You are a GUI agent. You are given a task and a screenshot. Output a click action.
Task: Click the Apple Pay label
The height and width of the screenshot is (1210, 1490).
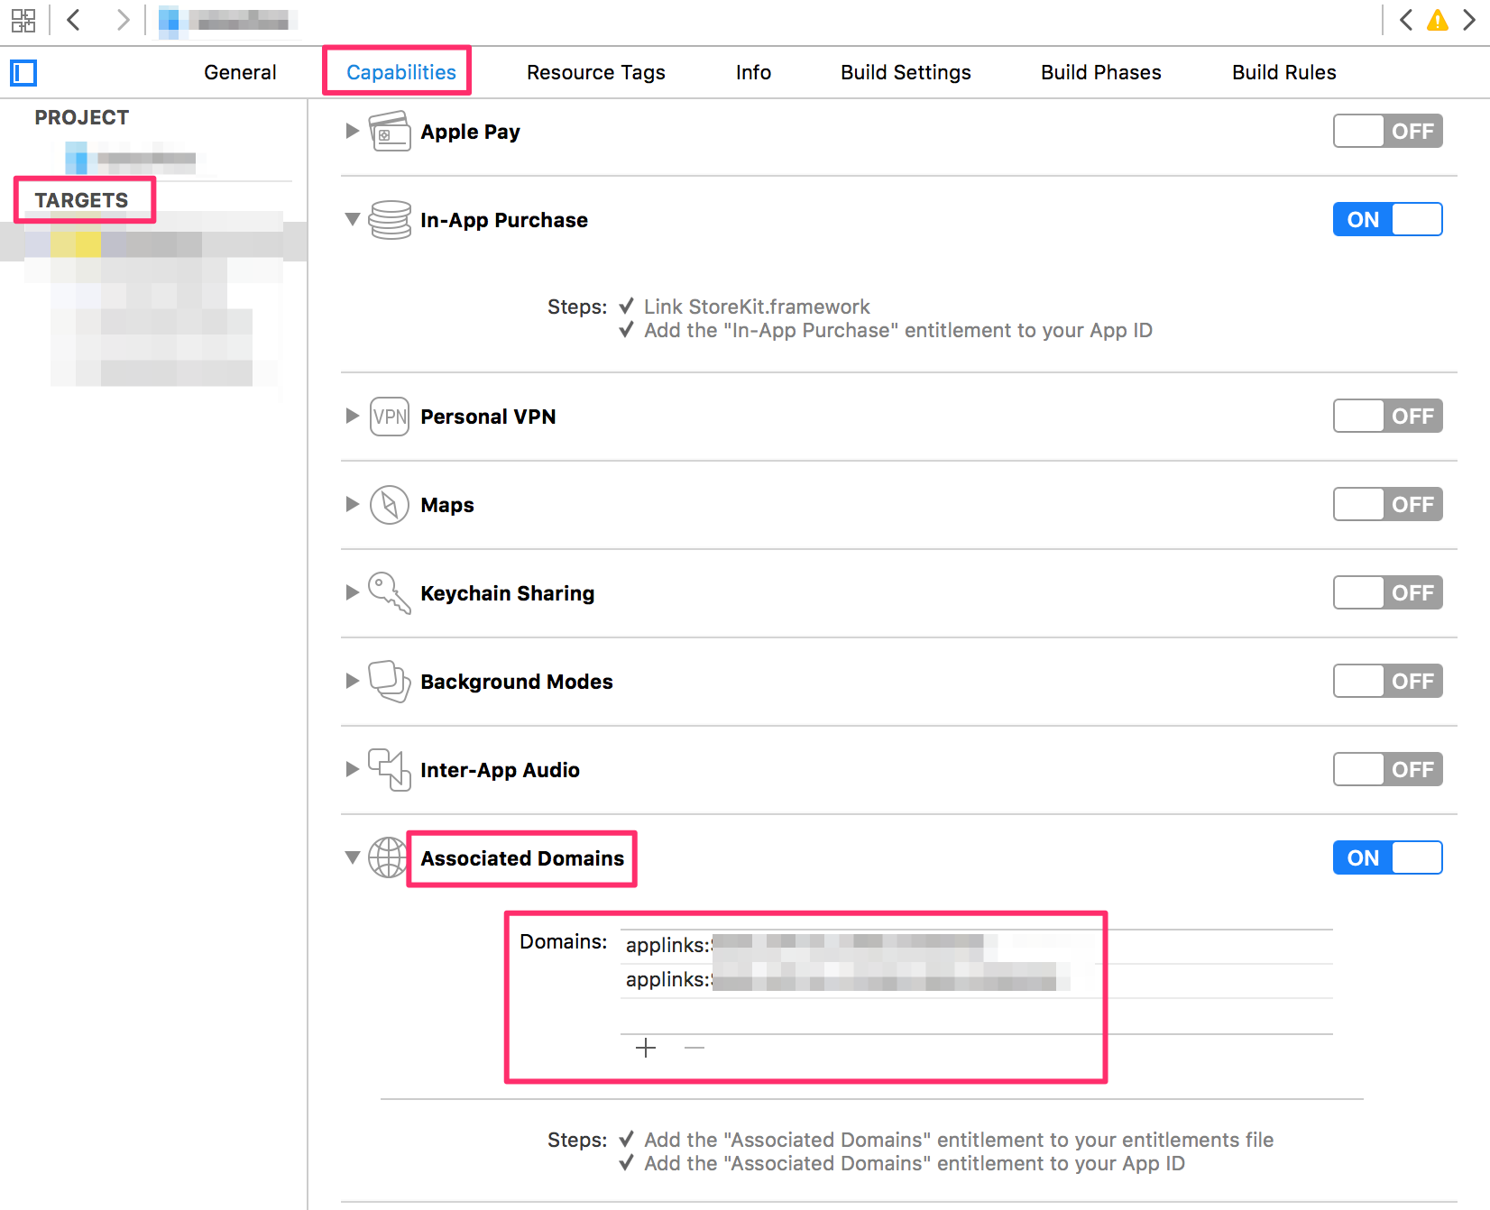point(471,132)
